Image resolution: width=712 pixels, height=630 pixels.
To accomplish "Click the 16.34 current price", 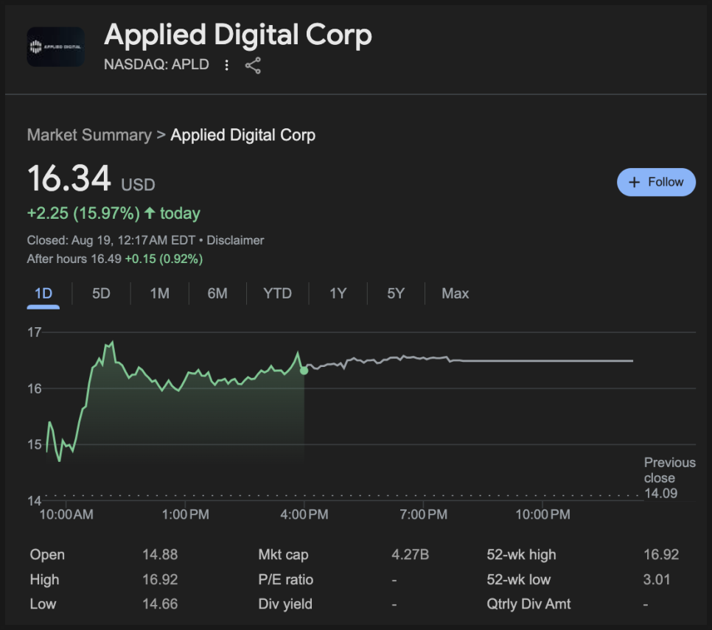I will click(x=69, y=178).
